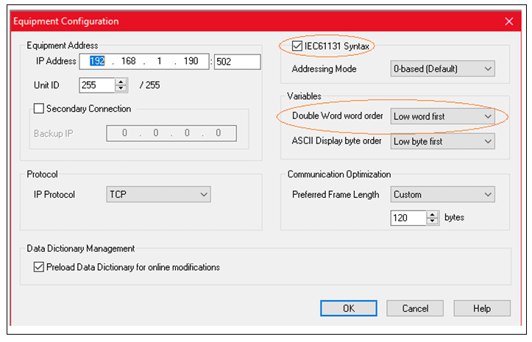Viewport: 532px width, 342px height.
Task: Open the Addressing Mode dropdown
Action: [442, 69]
